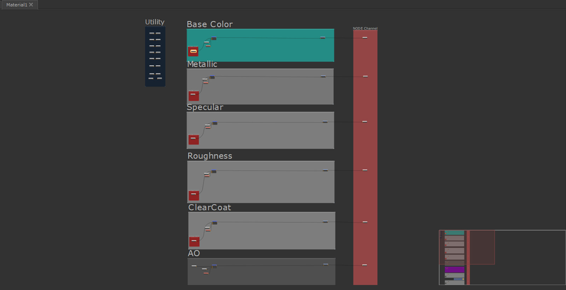Select the highlighted red node in Base Color group
This screenshot has width=566, height=290.
(x=193, y=51)
